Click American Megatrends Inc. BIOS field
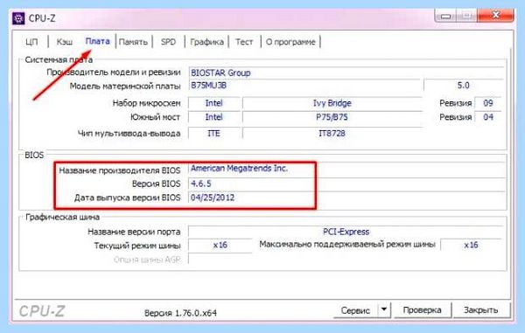Screen dimensions: 525x333 click(x=346, y=169)
